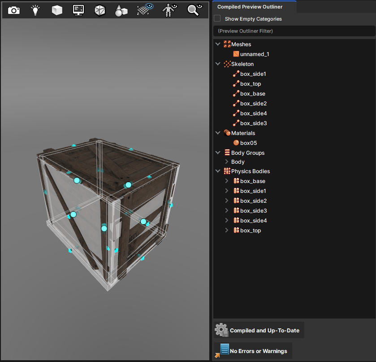This screenshot has height=362, width=376.
Task: Select the unnamed_1 mesh item
Action: click(x=254, y=54)
